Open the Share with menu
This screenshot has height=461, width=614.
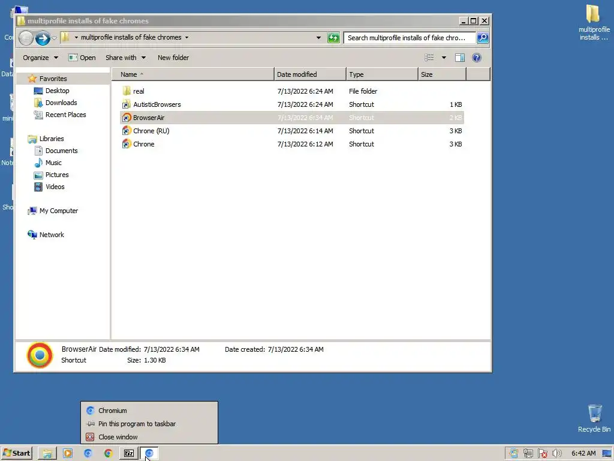[x=125, y=58]
